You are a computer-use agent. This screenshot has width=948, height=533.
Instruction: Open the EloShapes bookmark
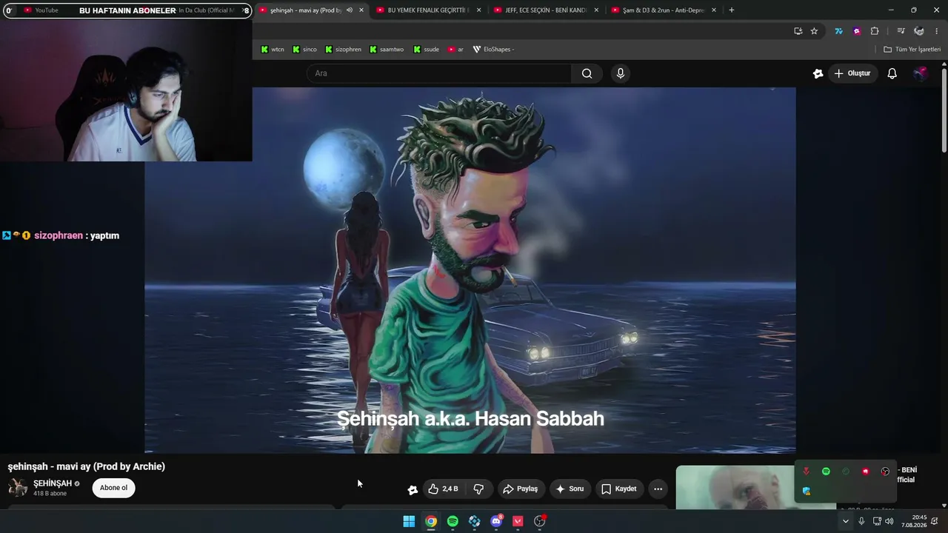coord(493,50)
